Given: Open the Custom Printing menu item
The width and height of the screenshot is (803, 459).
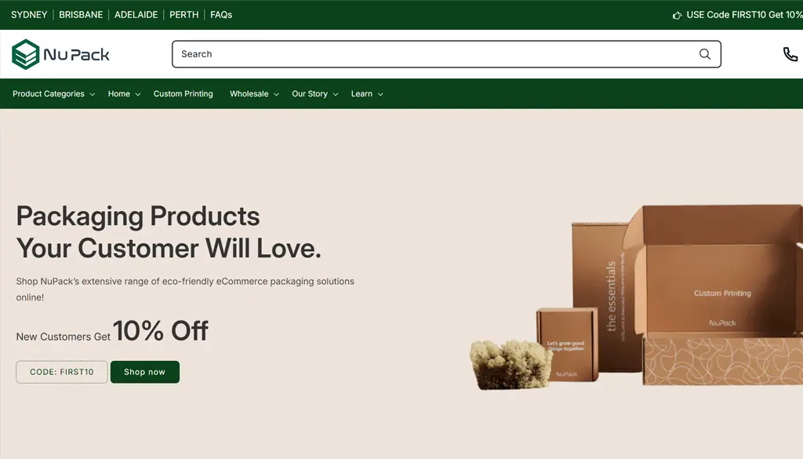Looking at the screenshot, I should click(183, 93).
